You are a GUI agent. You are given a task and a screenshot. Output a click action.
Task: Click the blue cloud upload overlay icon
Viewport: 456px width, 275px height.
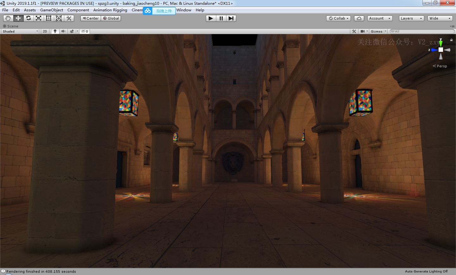point(148,11)
